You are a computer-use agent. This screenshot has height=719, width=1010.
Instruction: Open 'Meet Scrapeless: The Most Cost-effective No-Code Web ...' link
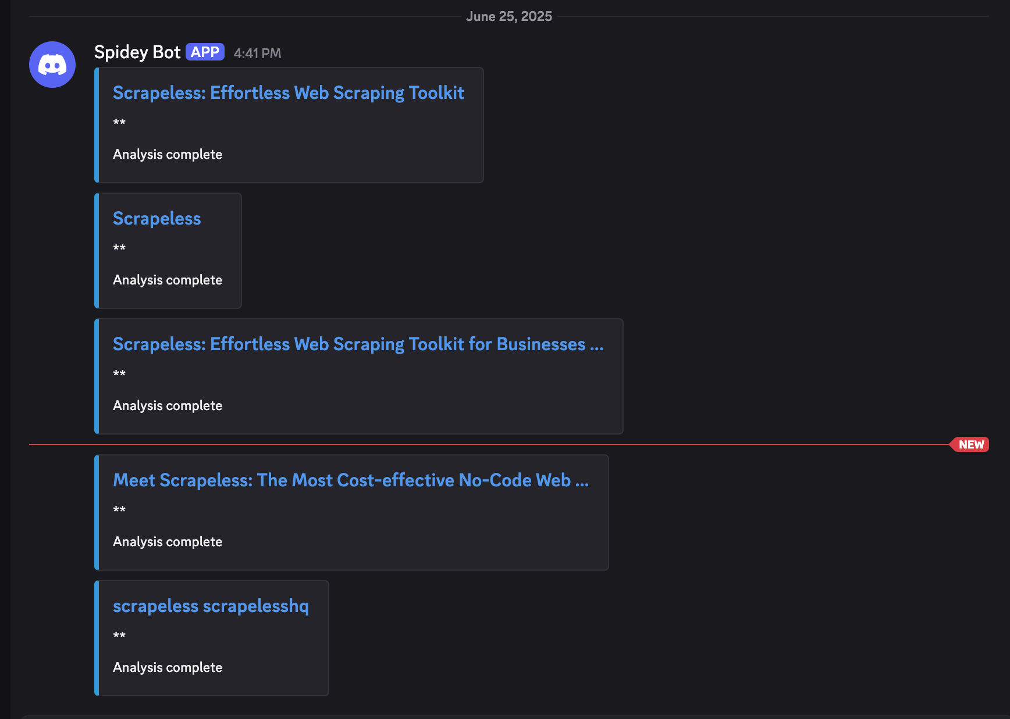pyautogui.click(x=351, y=480)
